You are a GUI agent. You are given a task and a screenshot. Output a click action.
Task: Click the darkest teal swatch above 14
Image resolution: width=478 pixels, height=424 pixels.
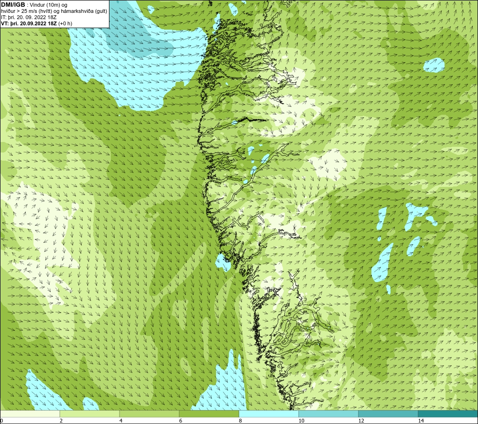448,414
